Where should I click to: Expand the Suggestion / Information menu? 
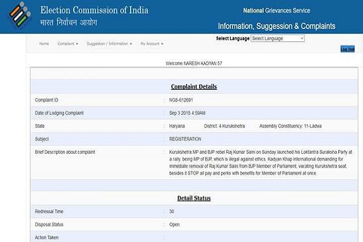pyautogui.click(x=109, y=44)
